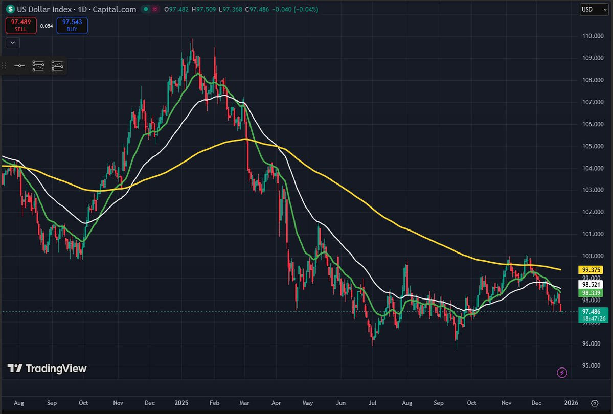Click the Low value L97.368
This screenshot has height=414, width=613.
[230, 9]
